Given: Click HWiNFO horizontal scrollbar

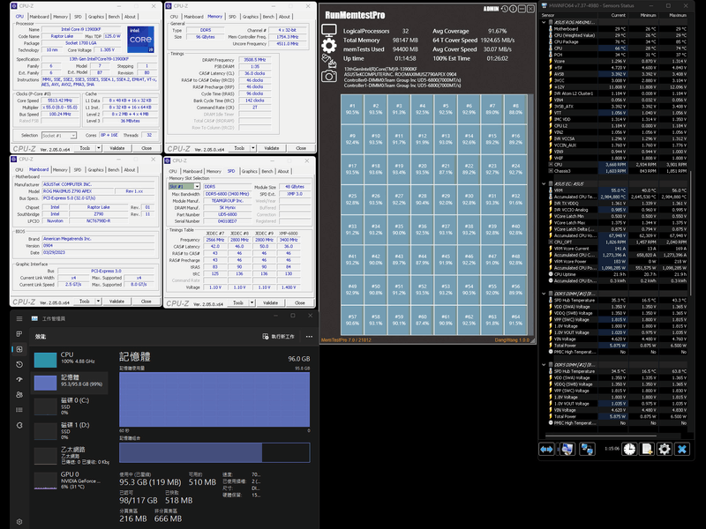Looking at the screenshot, I should click(601, 436).
